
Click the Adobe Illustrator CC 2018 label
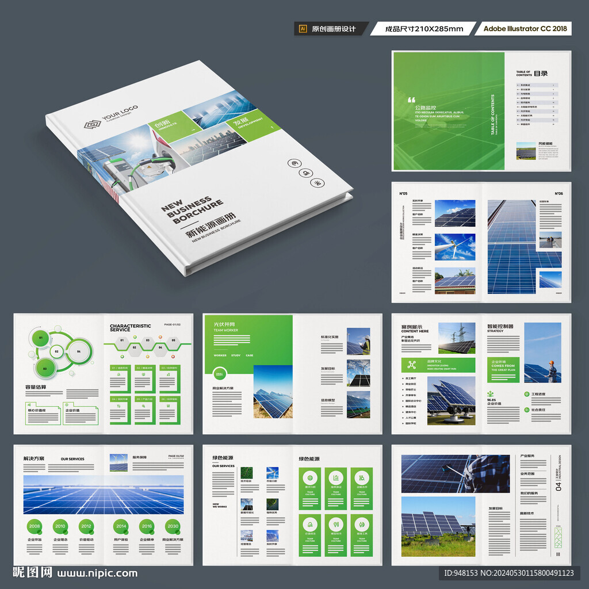click(x=525, y=29)
